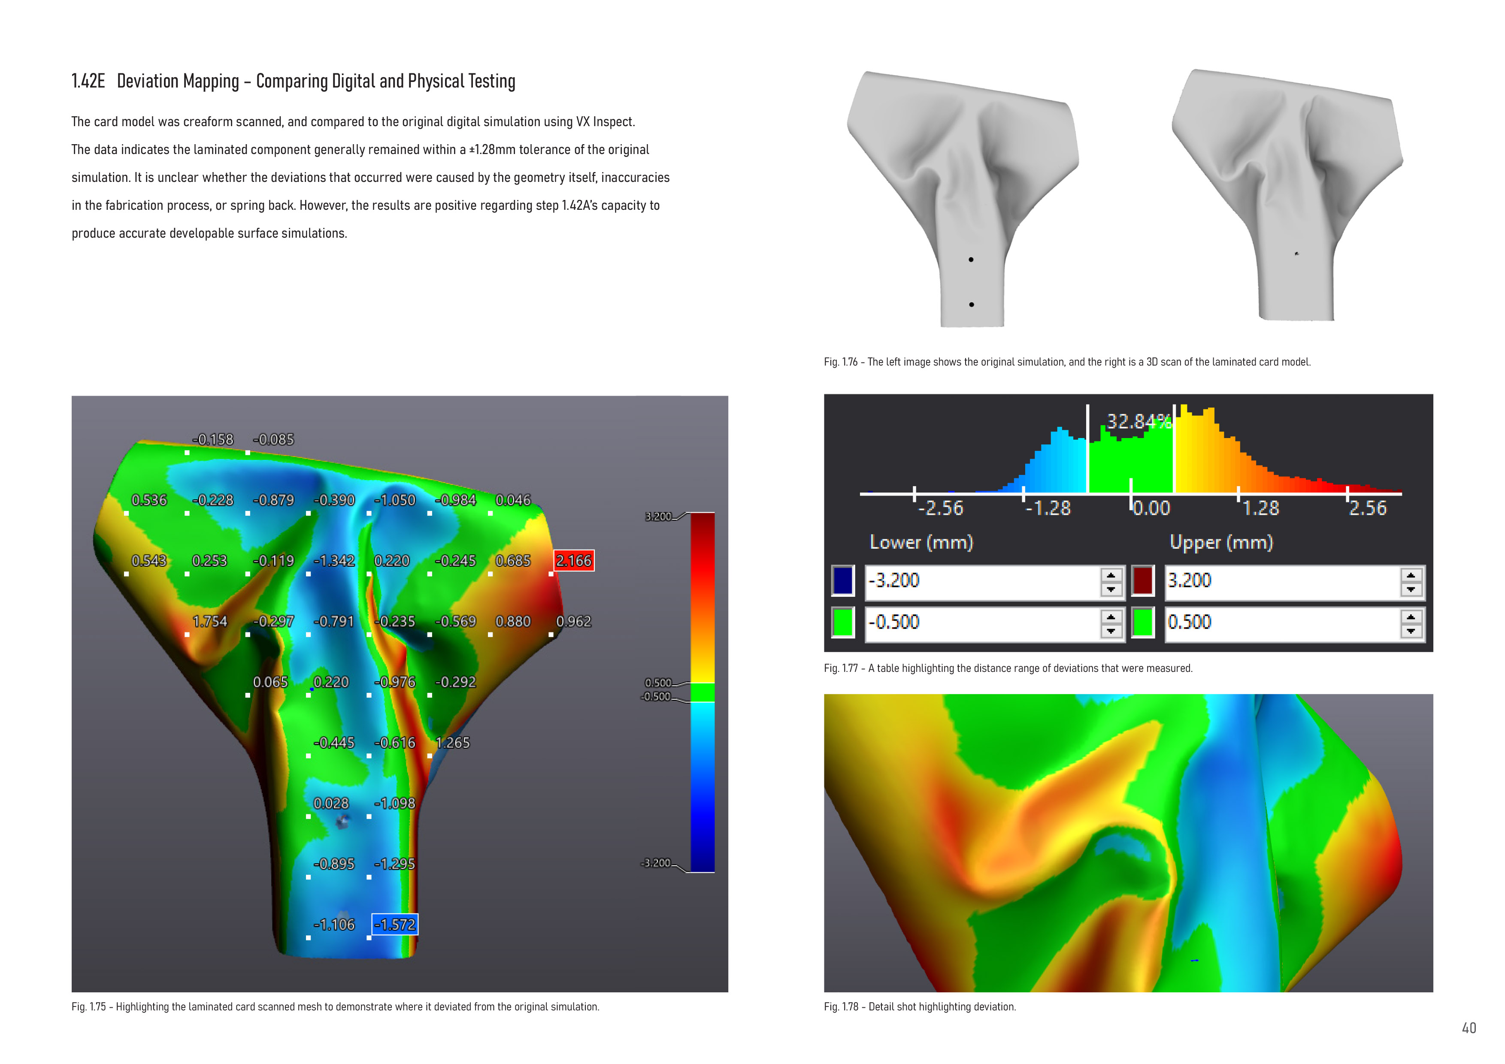1505x1064 pixels.
Task: Click the green swatch beside the 0.500 field
Action: [x=1142, y=622]
